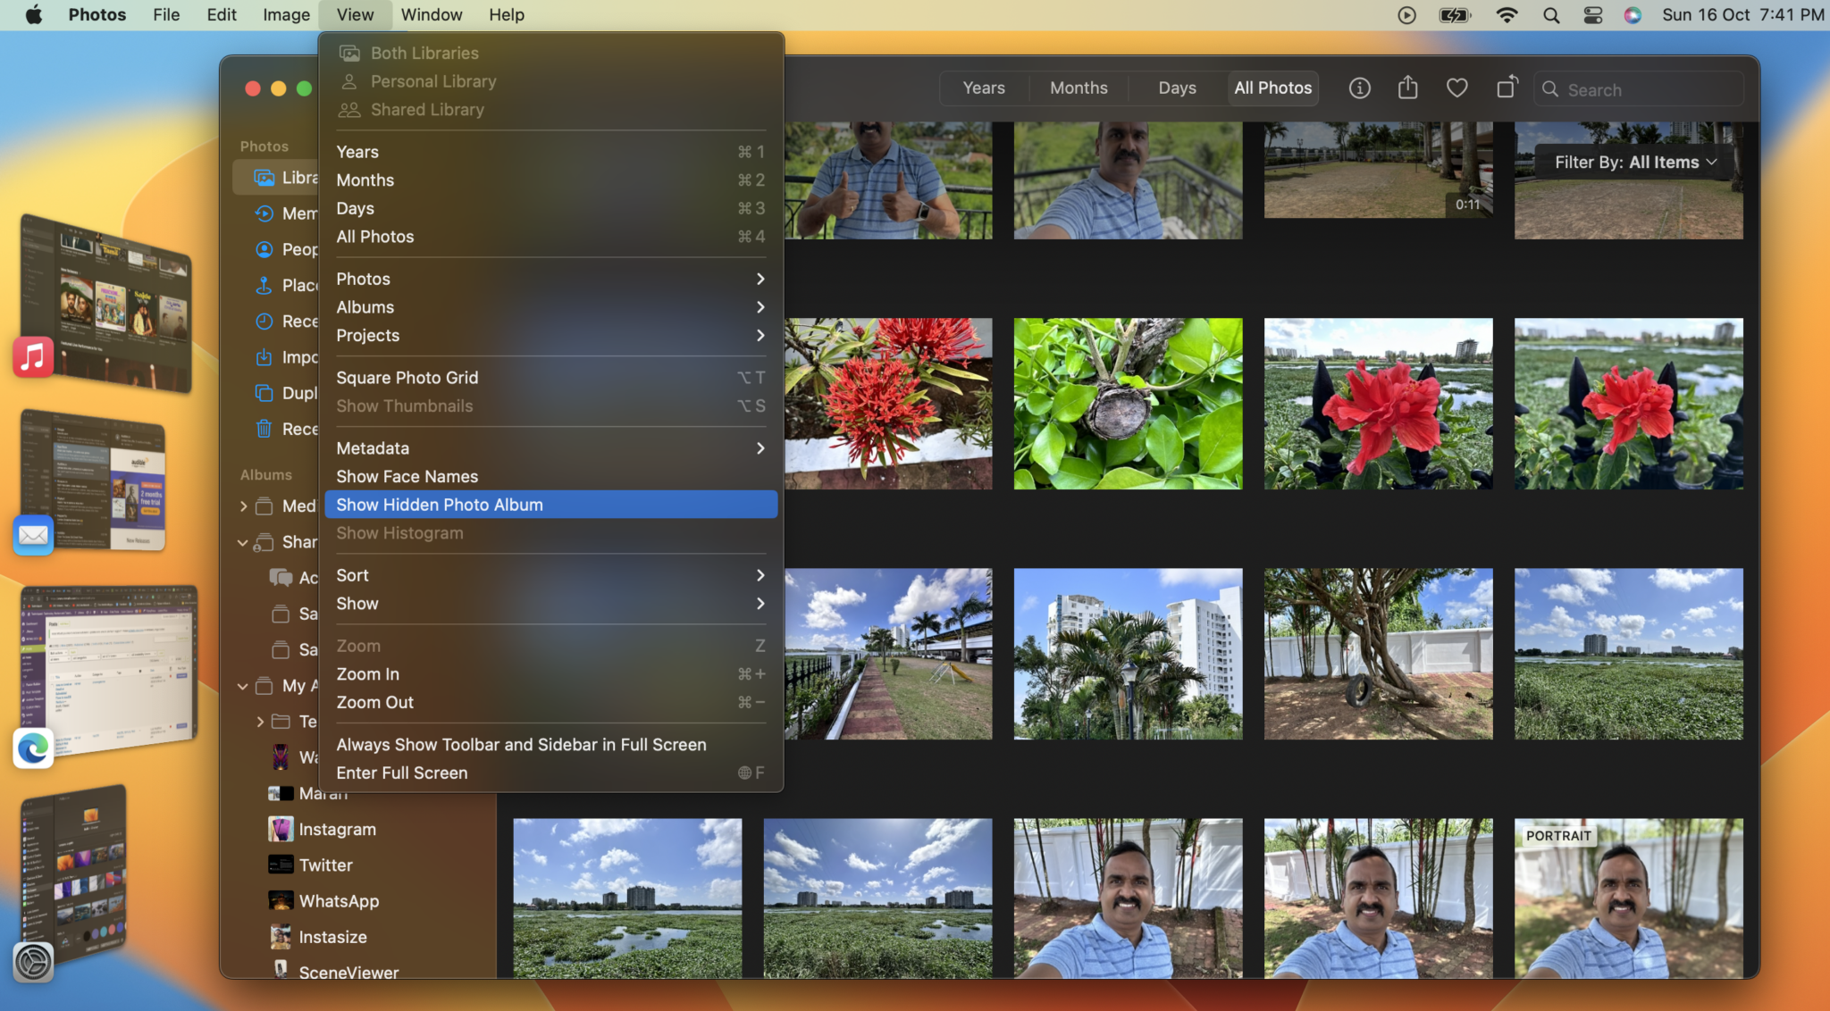Screen dimensions: 1830x1011
Task: Toggle Show Hidden Photo Album
Action: [550, 505]
